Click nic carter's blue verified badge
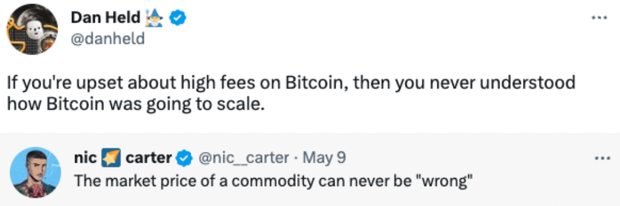This screenshot has width=620, height=206. 184,158
